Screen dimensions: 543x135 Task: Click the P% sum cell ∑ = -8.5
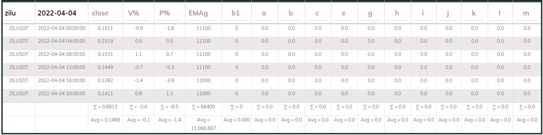click(169, 107)
